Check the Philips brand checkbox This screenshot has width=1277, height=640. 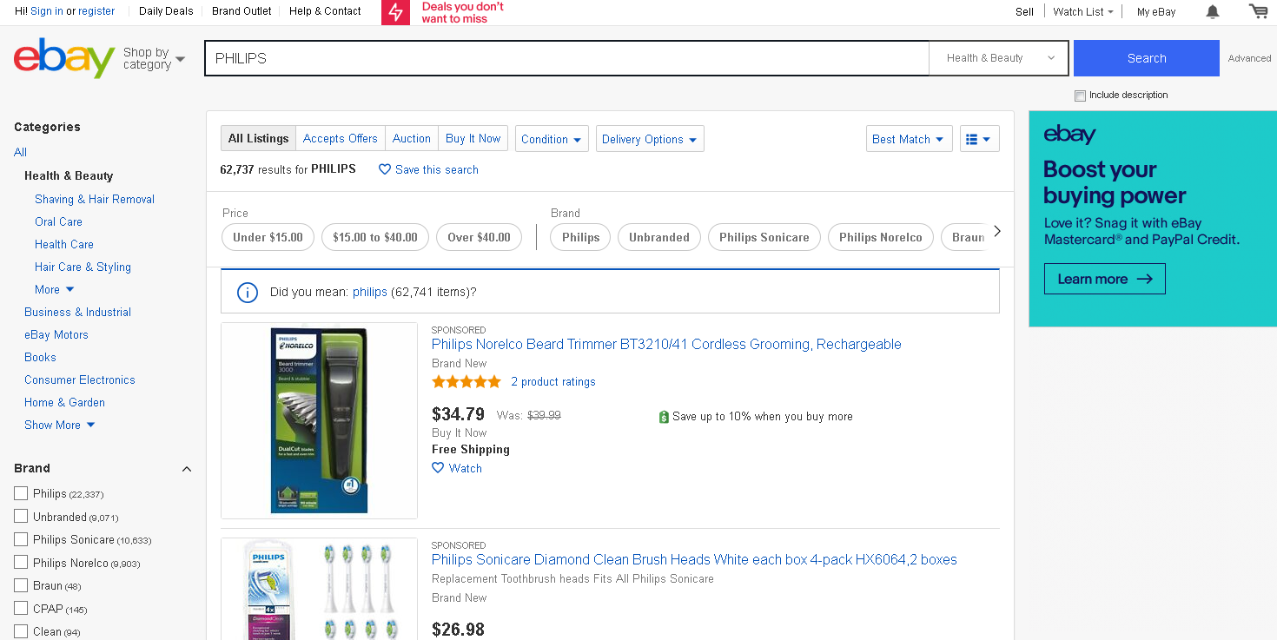click(x=21, y=493)
